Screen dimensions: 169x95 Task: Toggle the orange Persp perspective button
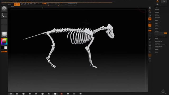tap(150, 19)
